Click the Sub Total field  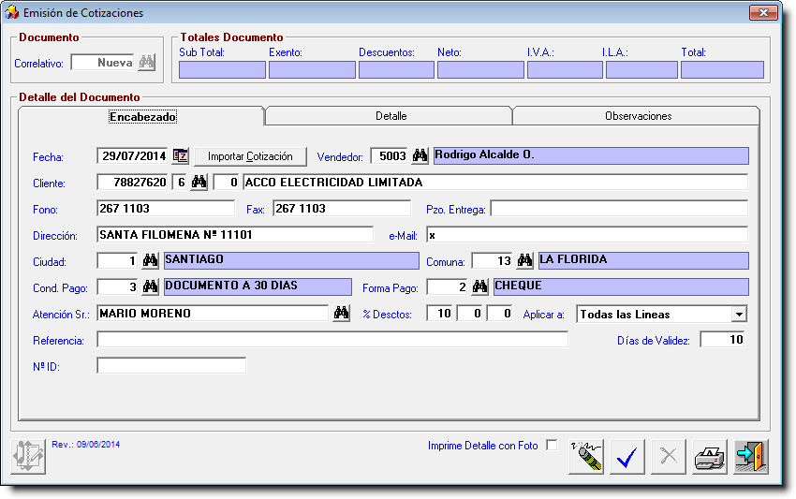click(x=222, y=69)
